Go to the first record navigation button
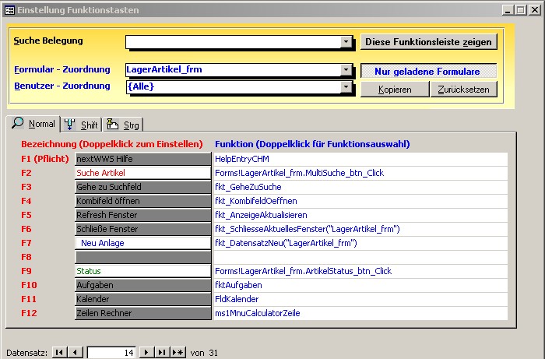This screenshot has height=359, width=545. (61, 353)
